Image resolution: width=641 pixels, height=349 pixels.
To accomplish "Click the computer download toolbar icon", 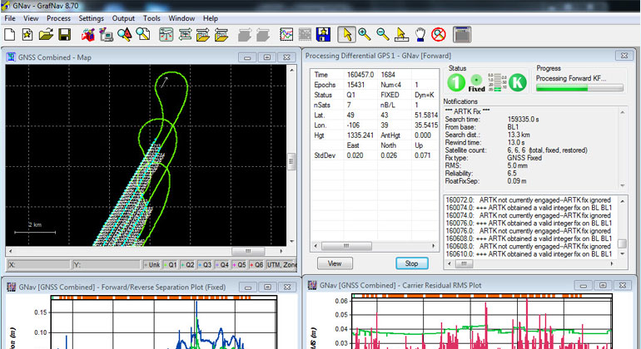I will click(107, 35).
